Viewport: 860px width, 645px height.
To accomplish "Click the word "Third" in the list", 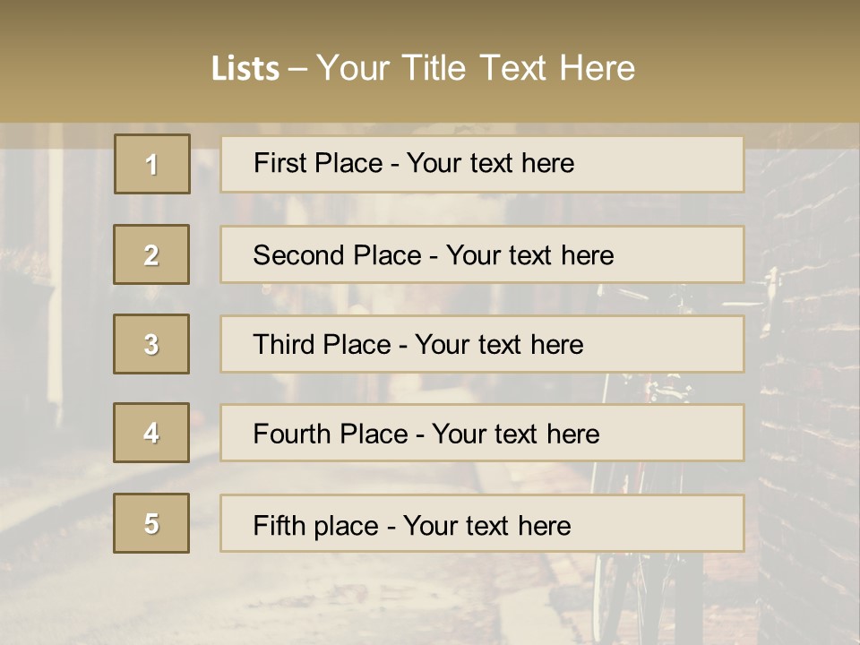I will (x=282, y=345).
